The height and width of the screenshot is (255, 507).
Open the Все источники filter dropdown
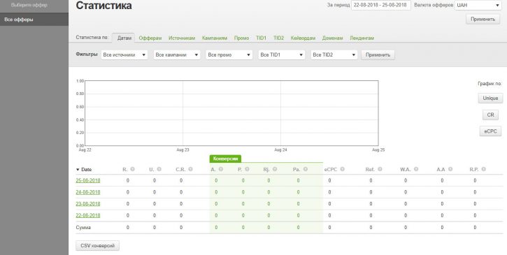124,55
